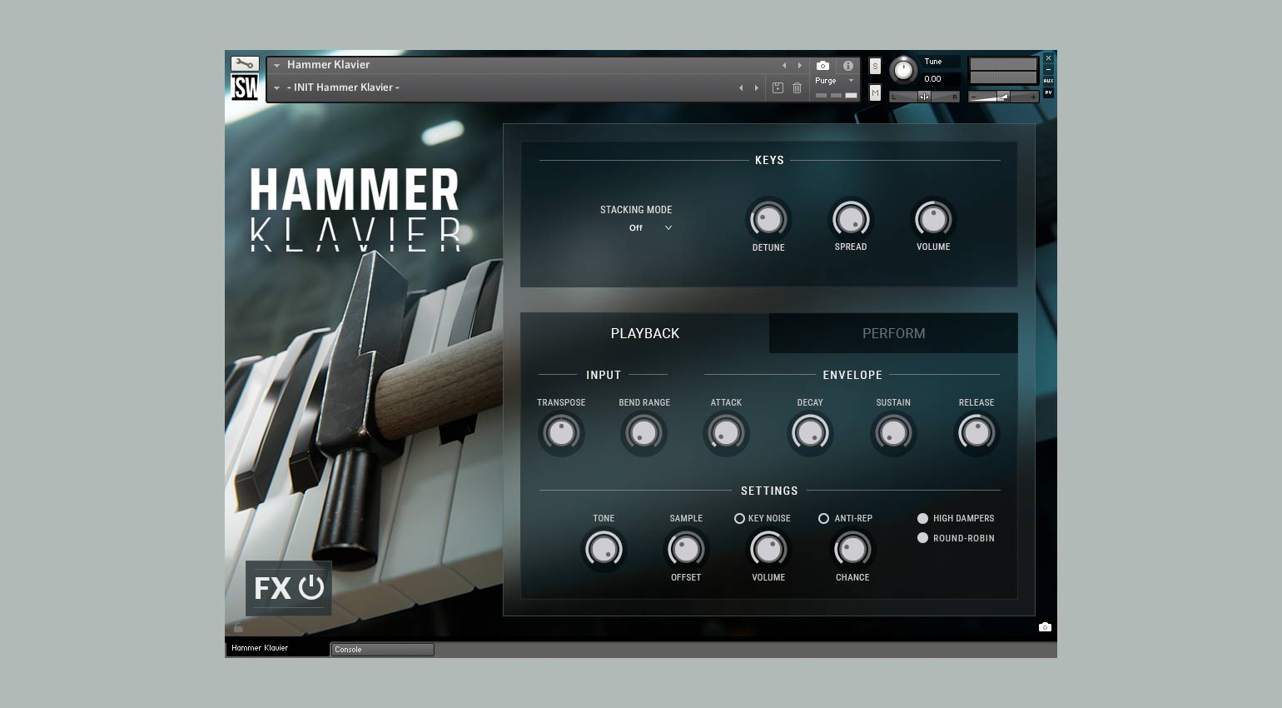
Task: Minimize the instrument with header minus button
Action: pyautogui.click(x=1048, y=69)
